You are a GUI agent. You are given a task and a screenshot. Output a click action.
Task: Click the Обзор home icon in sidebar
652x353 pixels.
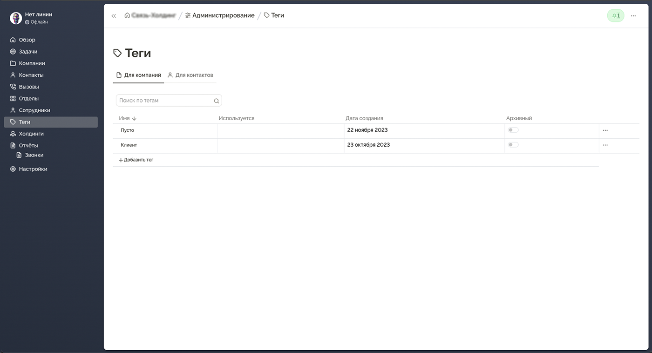point(13,40)
